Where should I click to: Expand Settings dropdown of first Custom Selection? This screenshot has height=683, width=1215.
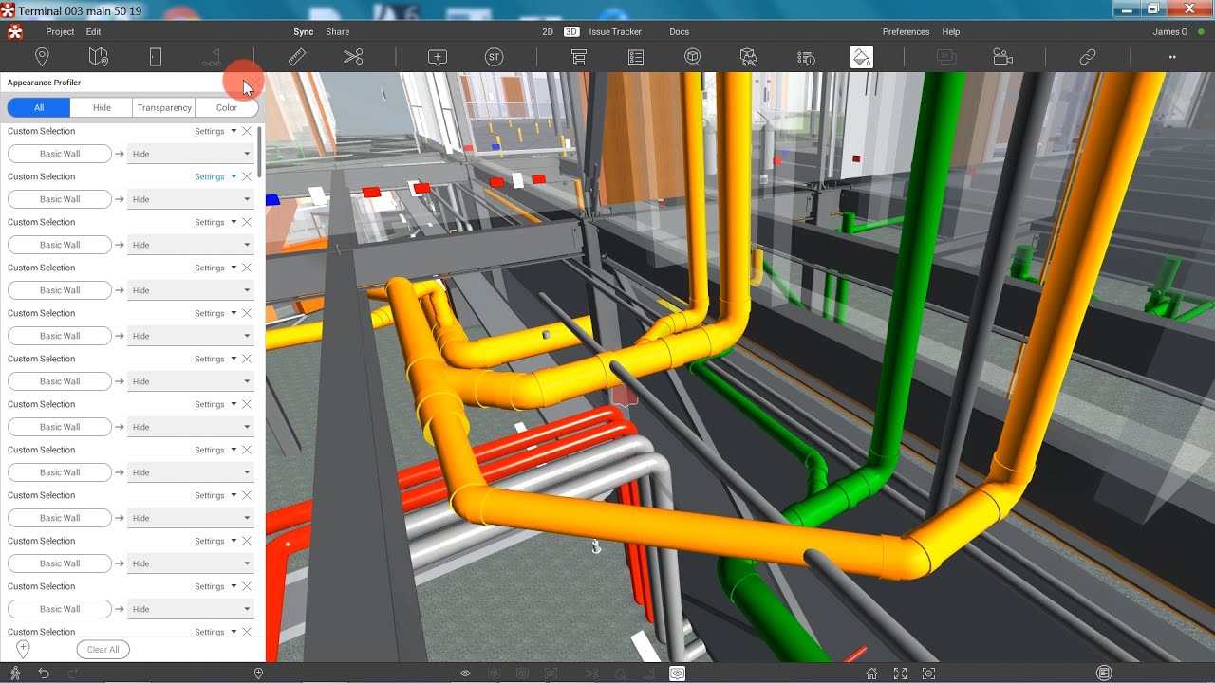215,131
